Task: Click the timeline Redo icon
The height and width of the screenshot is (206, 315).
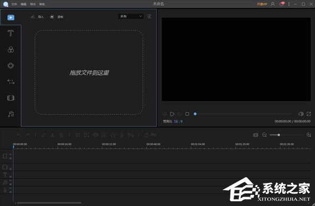Action: [x=27, y=135]
